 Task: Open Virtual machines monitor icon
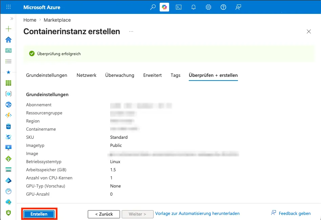[8, 148]
